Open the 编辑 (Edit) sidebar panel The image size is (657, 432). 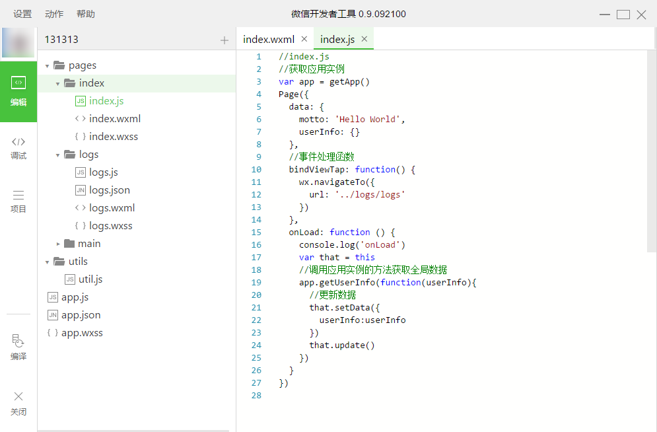click(18, 91)
